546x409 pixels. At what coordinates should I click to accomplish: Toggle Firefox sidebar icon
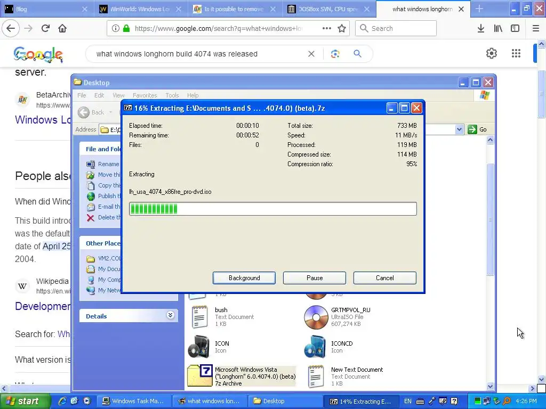coord(515,29)
